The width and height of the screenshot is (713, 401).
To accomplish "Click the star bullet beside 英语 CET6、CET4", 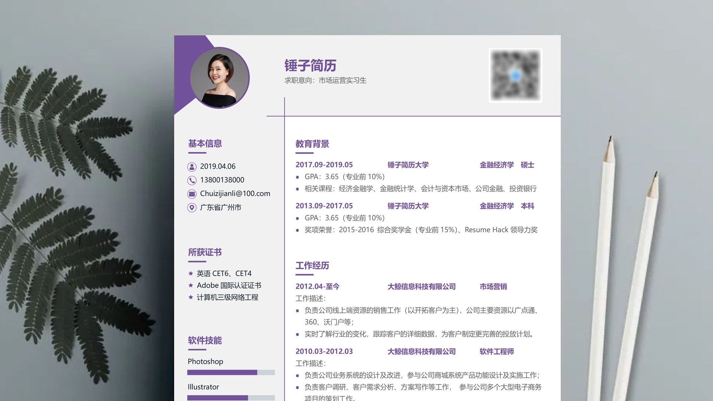I will click(191, 273).
